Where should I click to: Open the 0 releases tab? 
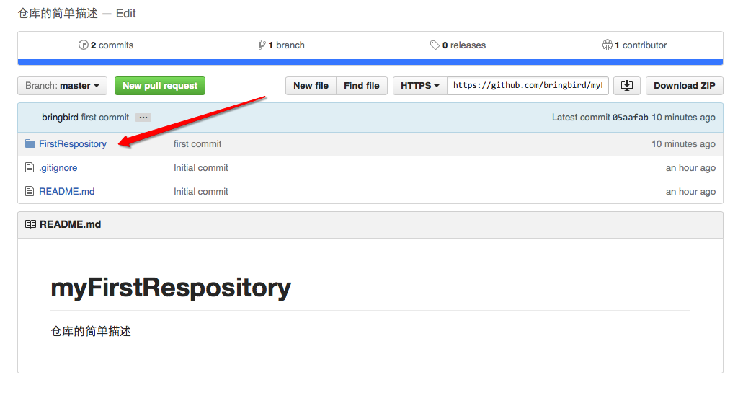point(458,45)
